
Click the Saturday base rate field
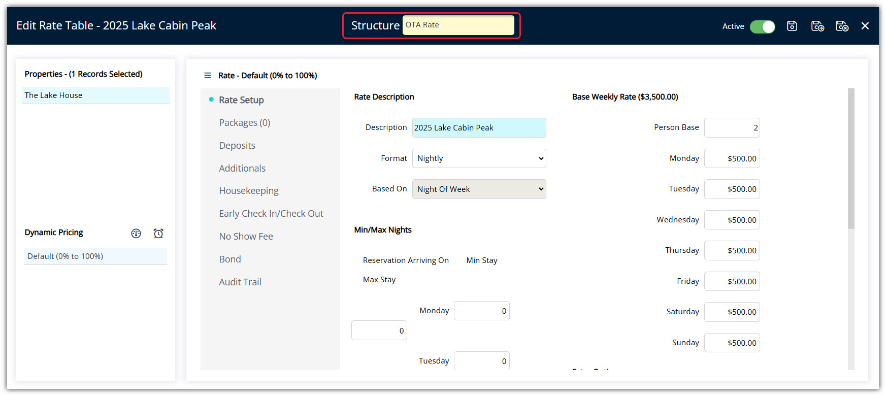point(732,312)
